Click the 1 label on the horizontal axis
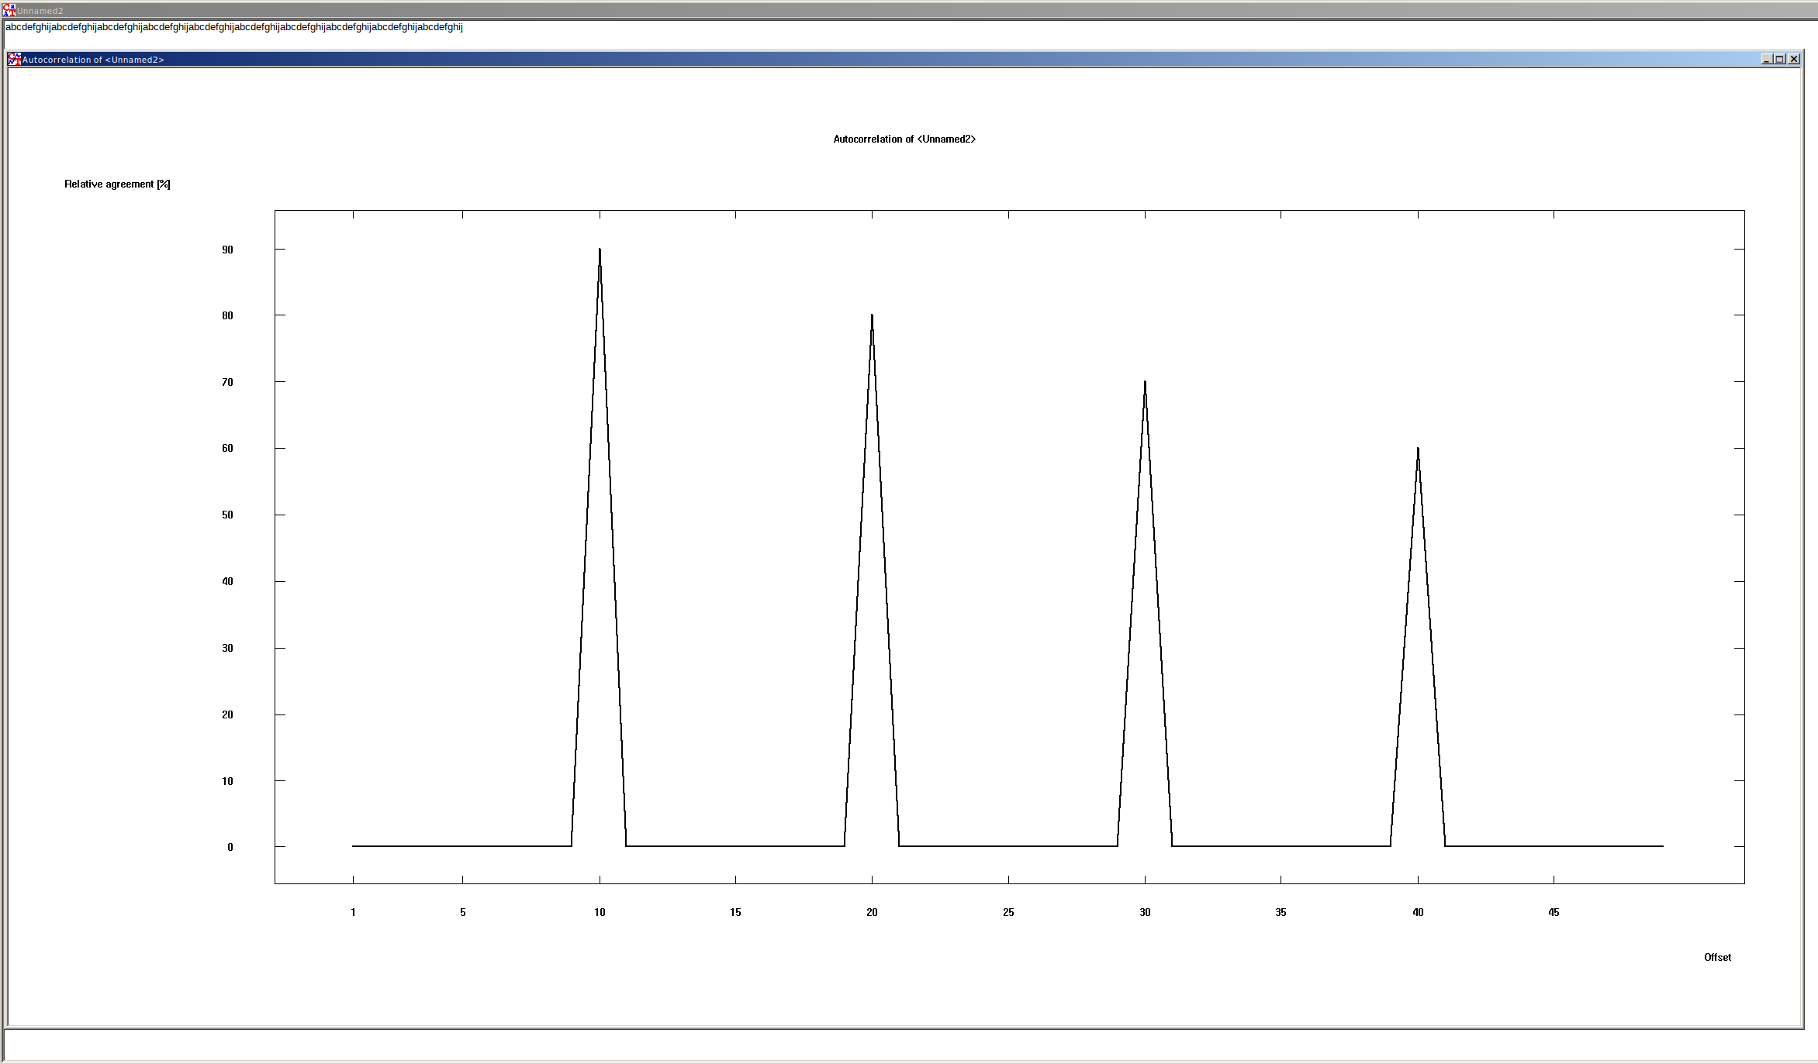The height and width of the screenshot is (1064, 1818). (x=353, y=913)
